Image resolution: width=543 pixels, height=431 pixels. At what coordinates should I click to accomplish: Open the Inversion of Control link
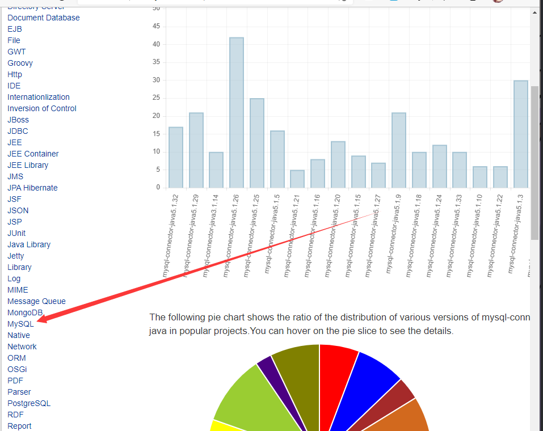pos(42,109)
